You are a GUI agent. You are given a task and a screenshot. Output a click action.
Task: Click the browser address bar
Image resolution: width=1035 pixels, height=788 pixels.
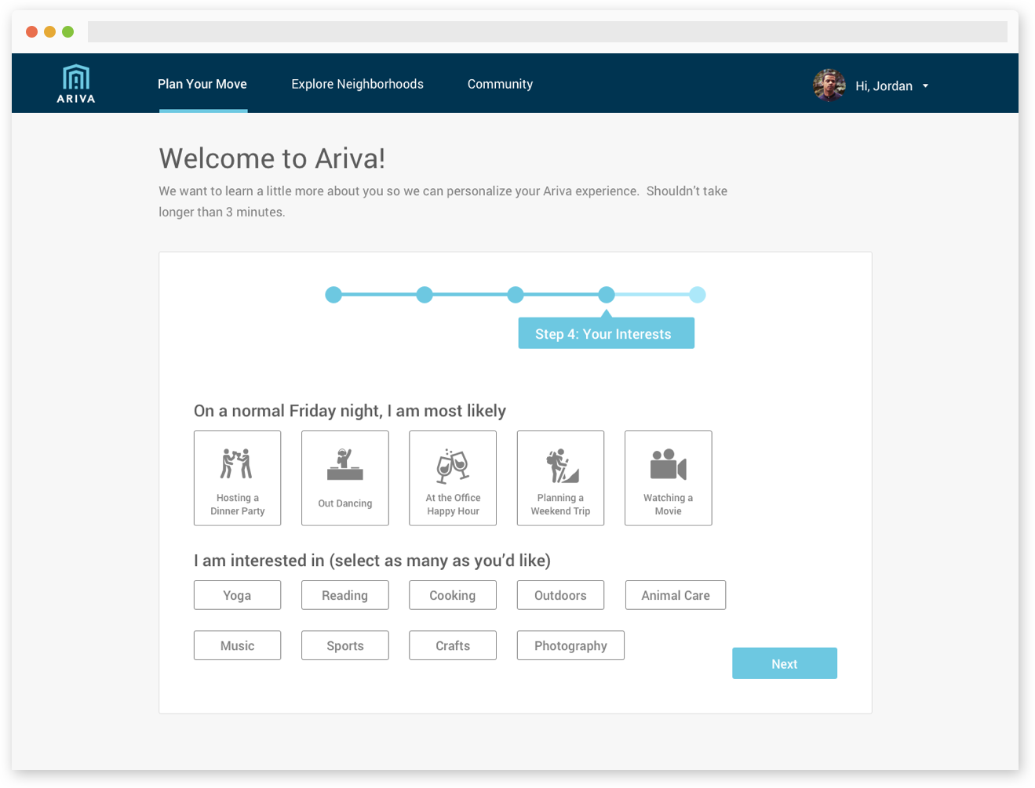(547, 31)
